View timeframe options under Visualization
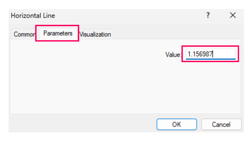Image resolution: width=252 pixels, height=144 pixels. (95, 34)
